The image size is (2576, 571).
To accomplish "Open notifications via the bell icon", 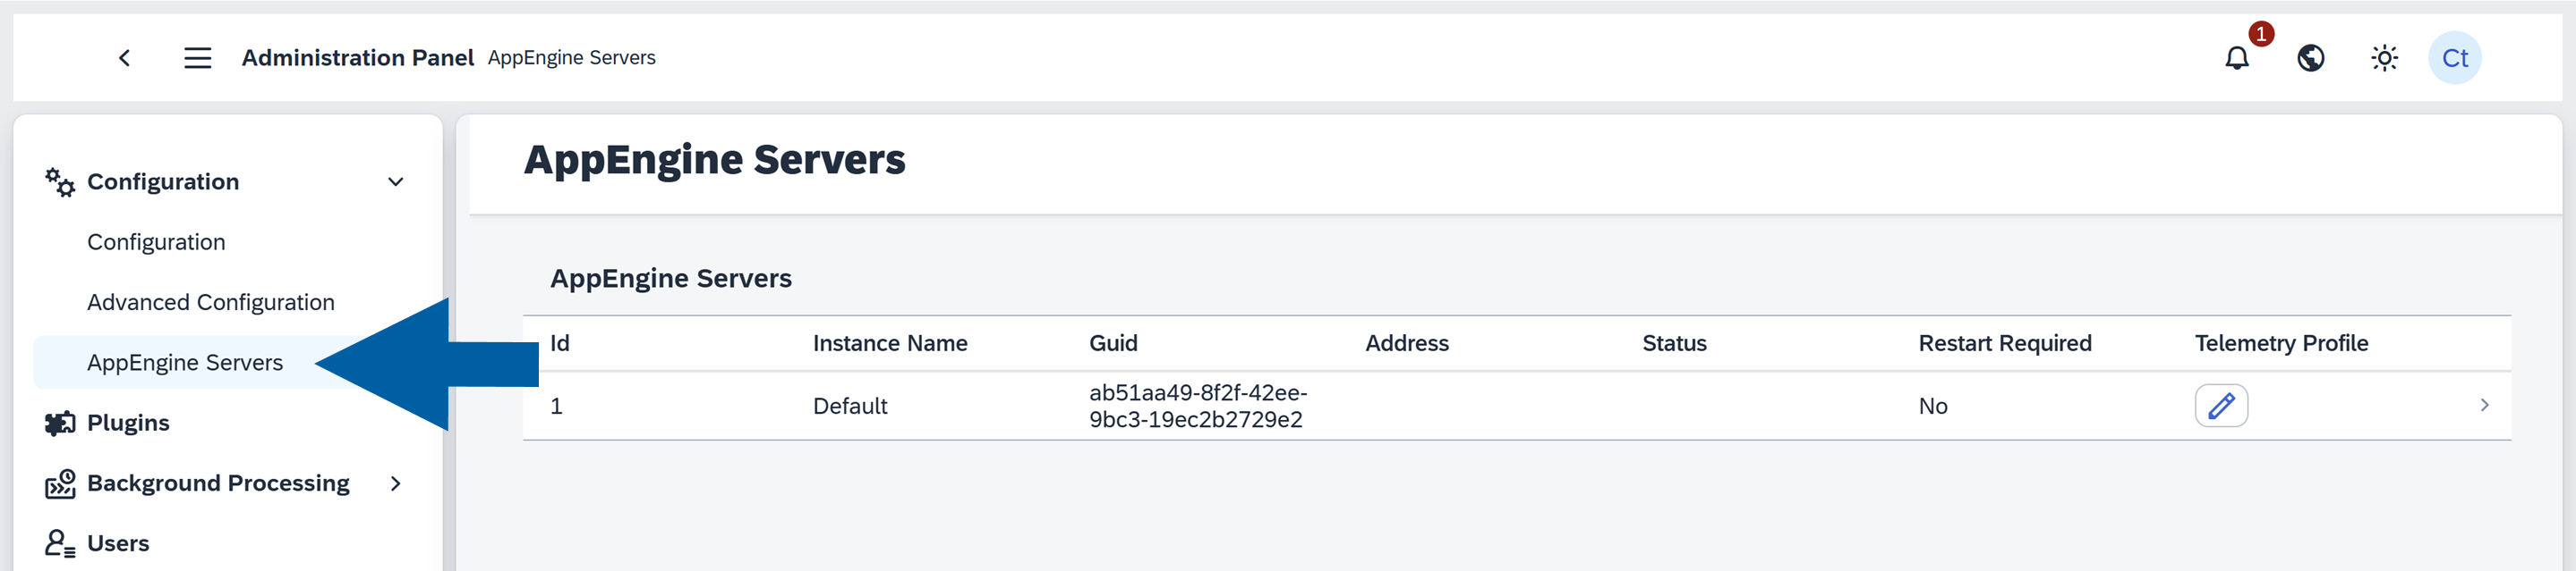I will click(x=2236, y=58).
